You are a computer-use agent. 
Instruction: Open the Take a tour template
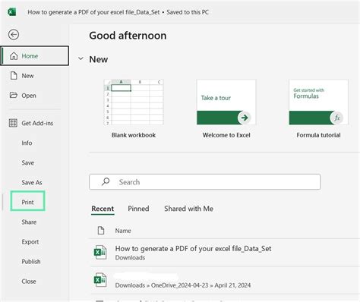226,102
